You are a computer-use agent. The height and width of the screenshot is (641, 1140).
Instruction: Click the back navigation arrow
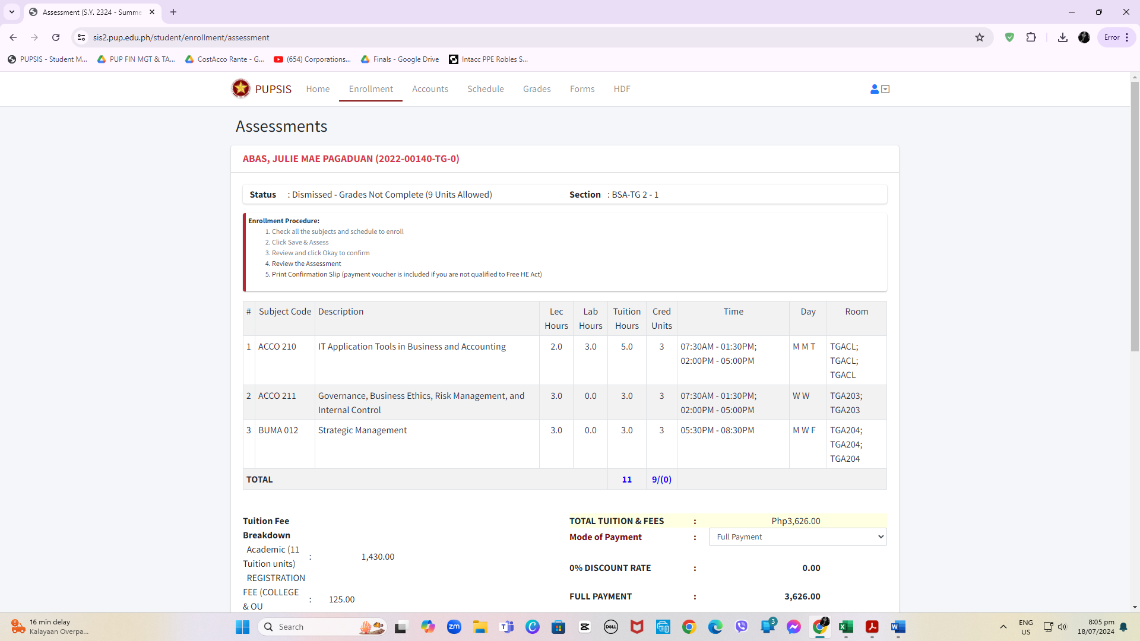pyautogui.click(x=13, y=37)
